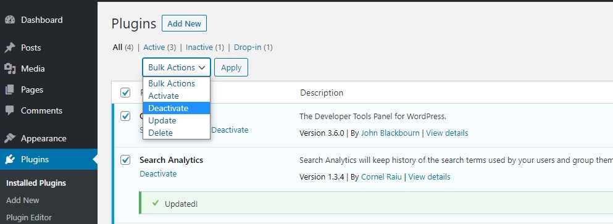613x224 pixels.
Task: Choose highlighted Deactivate dropdown option
Action: 177,108
